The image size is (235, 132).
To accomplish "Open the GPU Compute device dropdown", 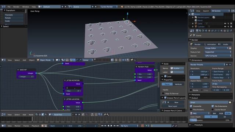I will pos(218,56).
